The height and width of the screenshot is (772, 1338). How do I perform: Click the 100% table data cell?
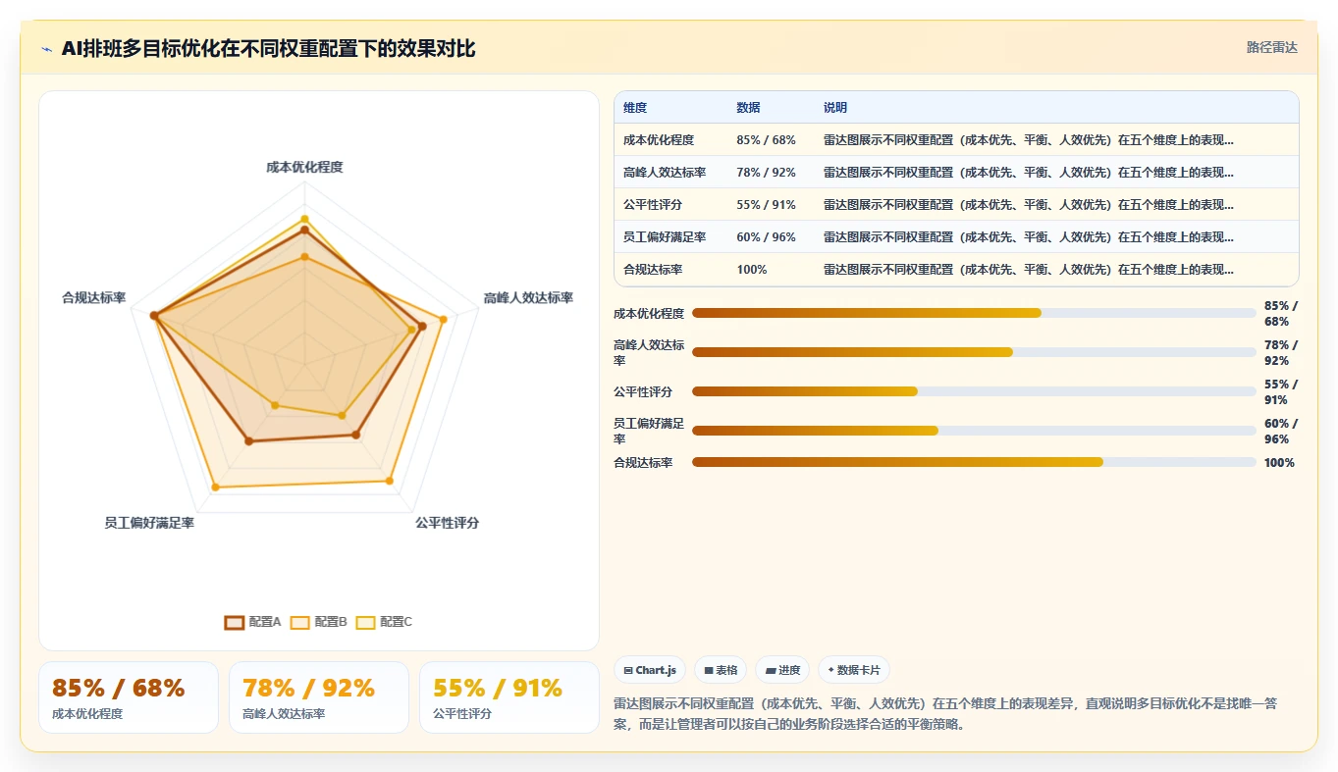coord(751,270)
